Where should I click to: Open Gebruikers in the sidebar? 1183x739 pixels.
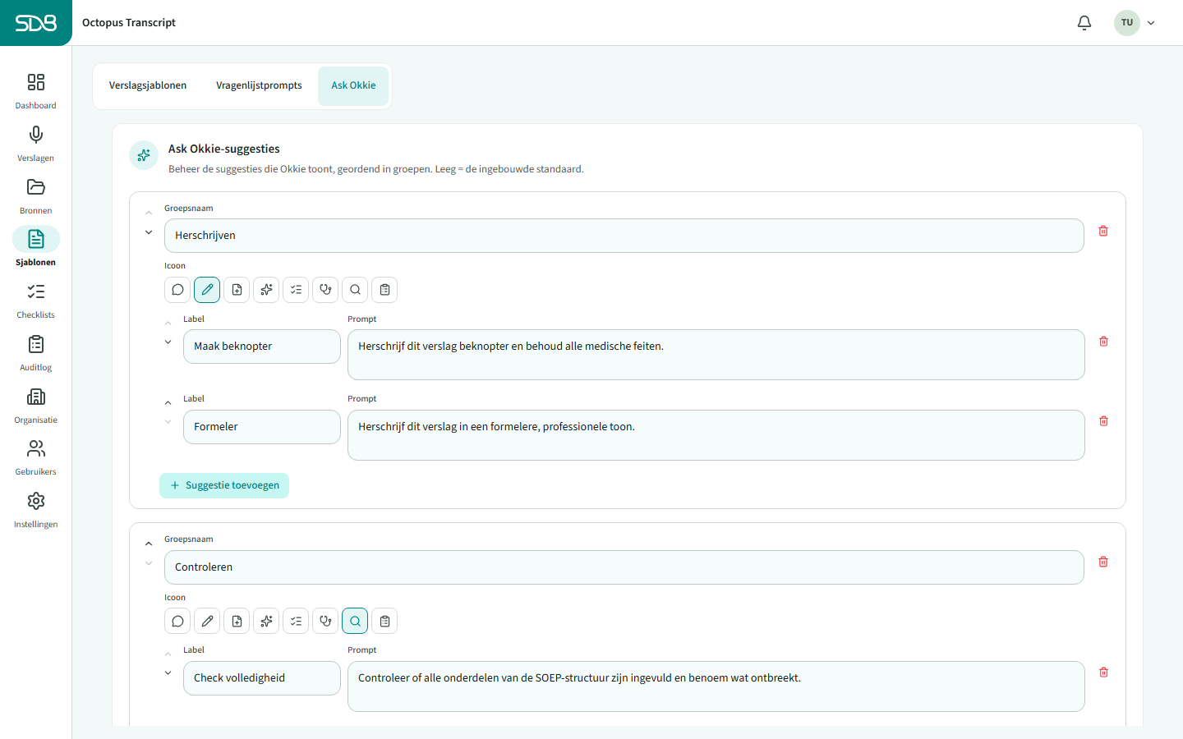(35, 457)
